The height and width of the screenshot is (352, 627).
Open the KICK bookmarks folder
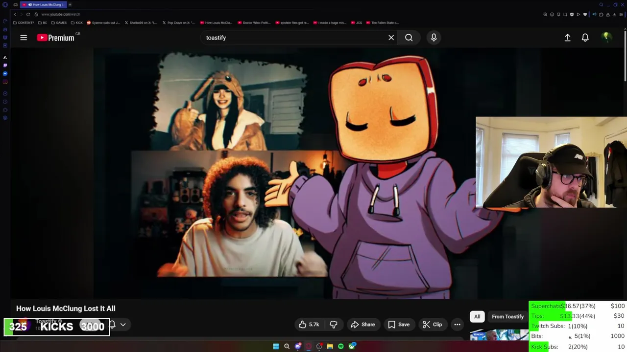point(77,22)
